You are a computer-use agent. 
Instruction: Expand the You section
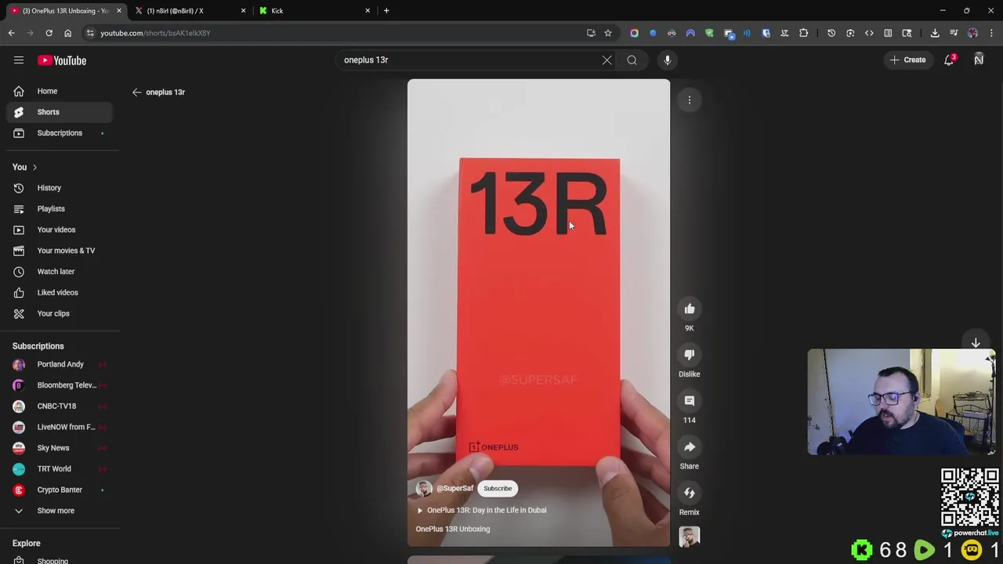click(x=24, y=167)
